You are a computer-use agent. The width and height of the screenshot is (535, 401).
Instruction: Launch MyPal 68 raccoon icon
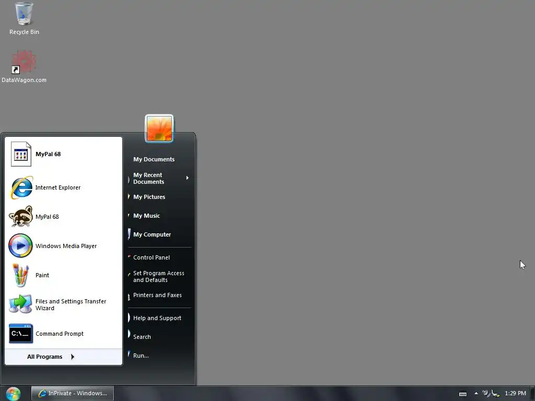coord(21,217)
